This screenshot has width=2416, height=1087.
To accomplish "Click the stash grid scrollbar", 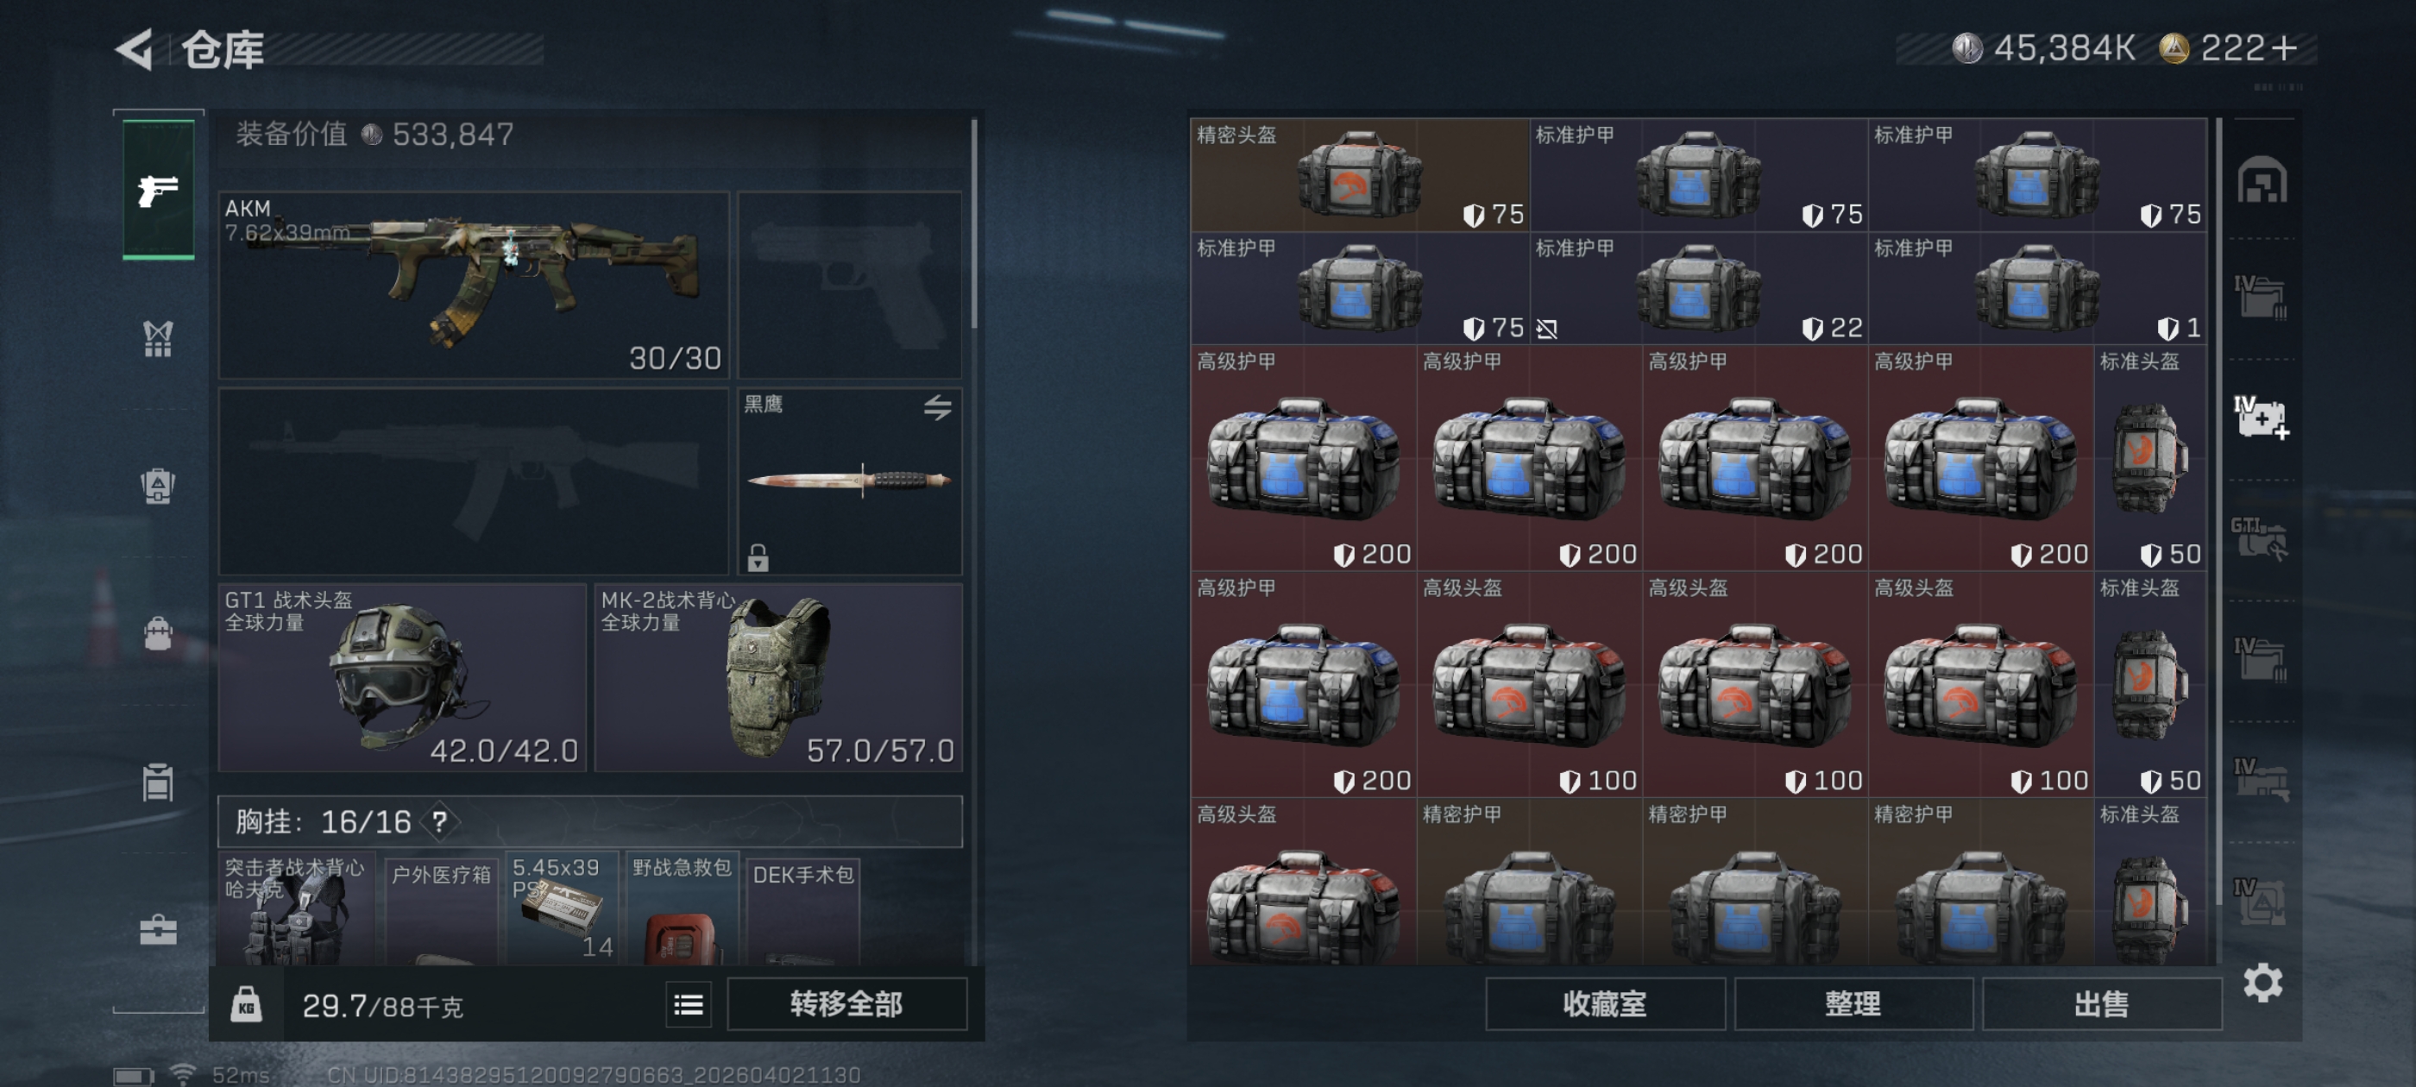I will click(x=2218, y=511).
